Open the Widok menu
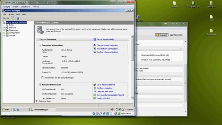 coord(15,7)
